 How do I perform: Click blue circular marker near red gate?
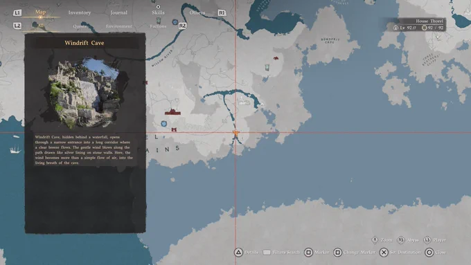163,123
